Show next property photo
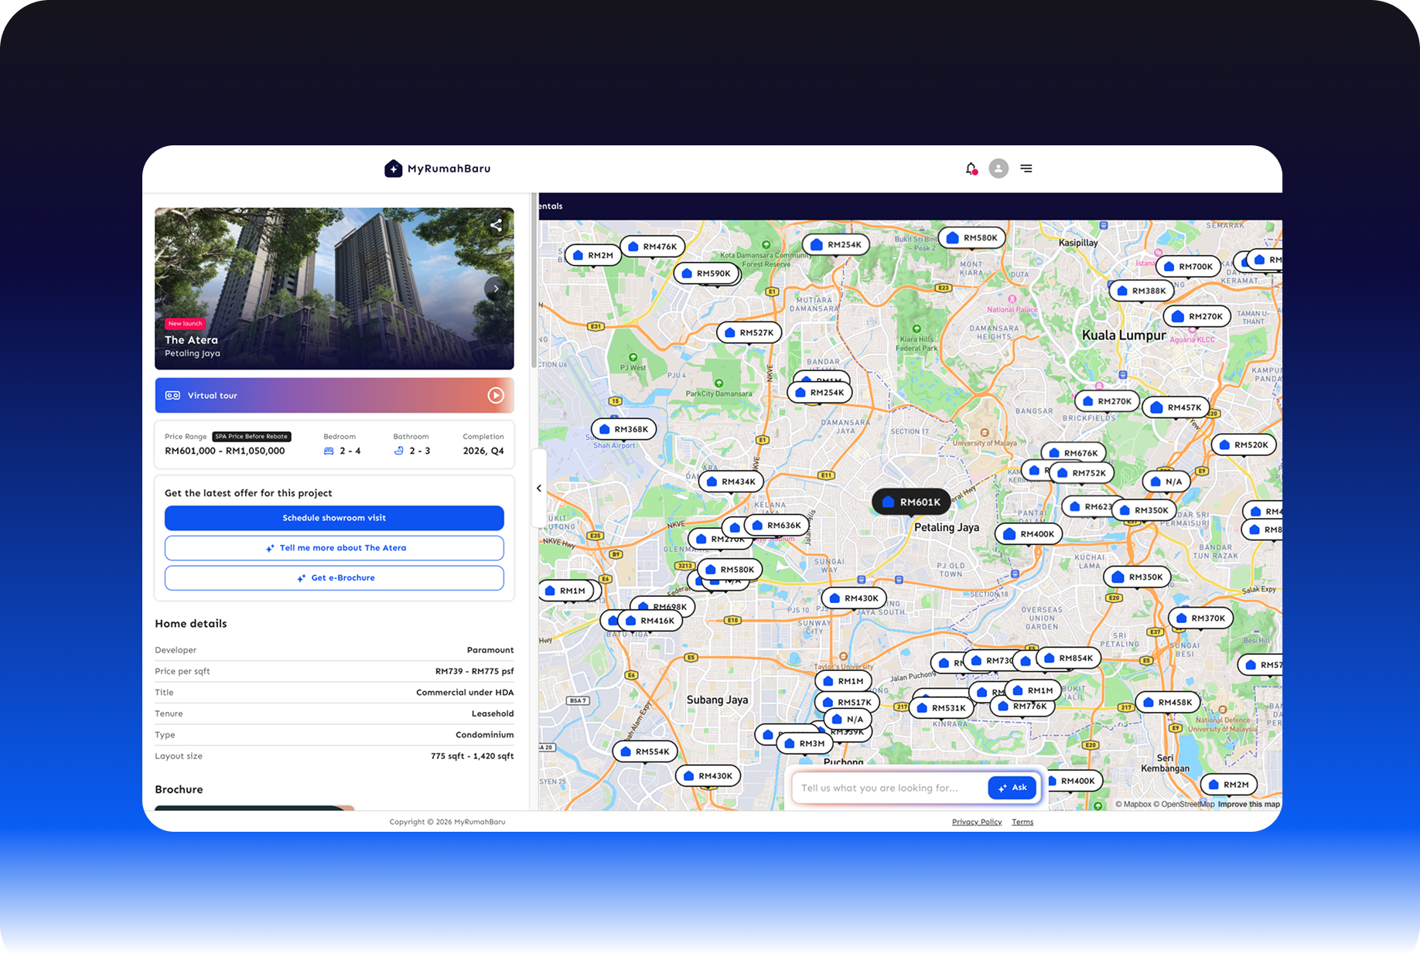Viewport: 1420px width, 974px height. tap(496, 288)
